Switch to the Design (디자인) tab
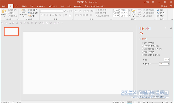Image resolution: width=174 pixels, height=104 pixels. pos(24,6)
